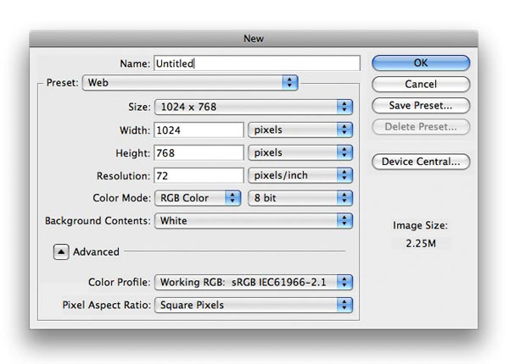Open the pixels/inch resolution units dropdown
Viewport: 509px width, 364px height.
click(299, 176)
